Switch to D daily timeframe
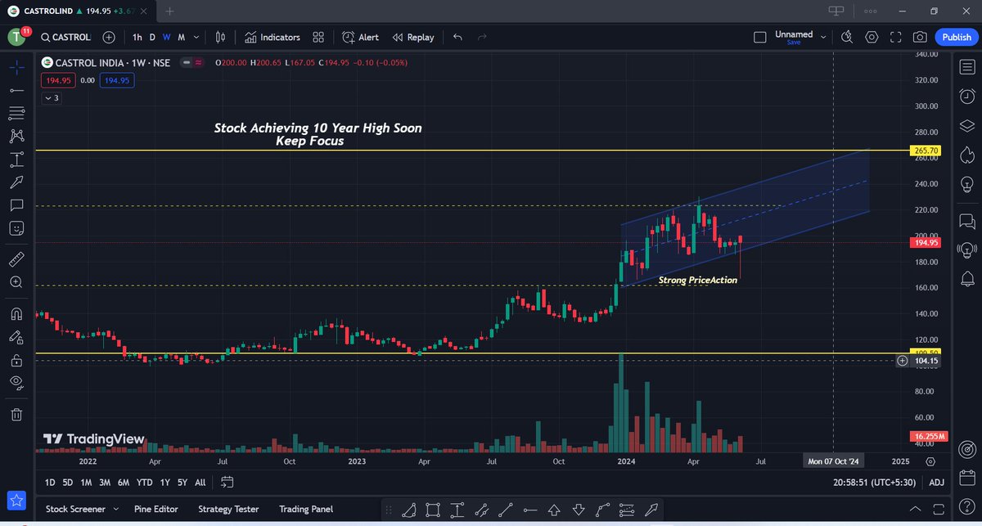Viewport: 982px width, 526px height. tap(152, 37)
